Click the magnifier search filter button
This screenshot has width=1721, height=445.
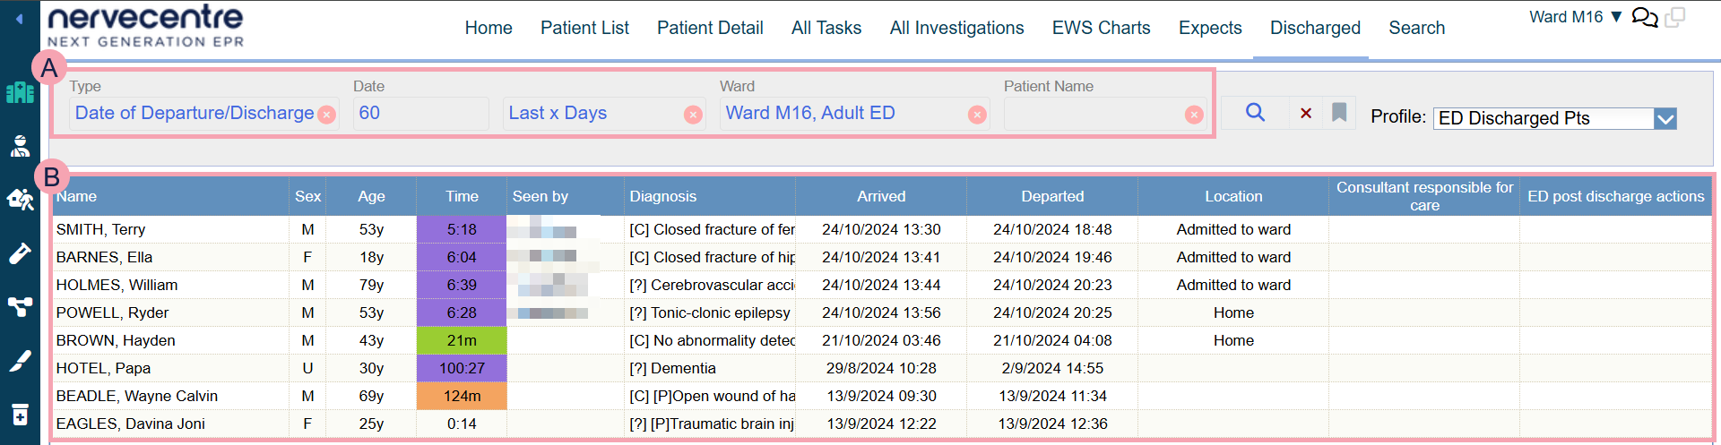(1255, 113)
